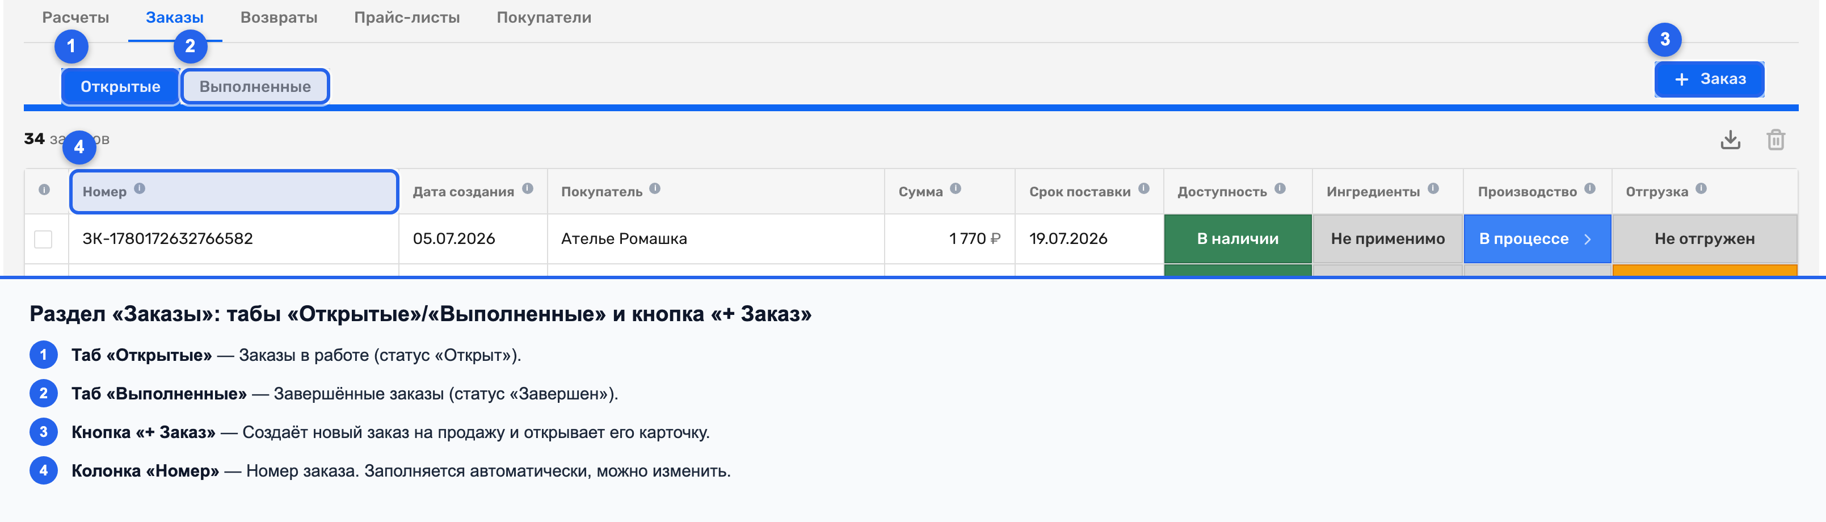The height and width of the screenshot is (522, 1826).
Task: Show info tooltip next to Номер header
Action: click(140, 188)
